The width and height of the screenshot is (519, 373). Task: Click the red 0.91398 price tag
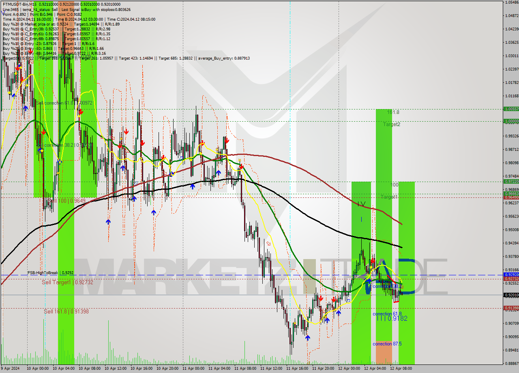pyautogui.click(x=511, y=308)
